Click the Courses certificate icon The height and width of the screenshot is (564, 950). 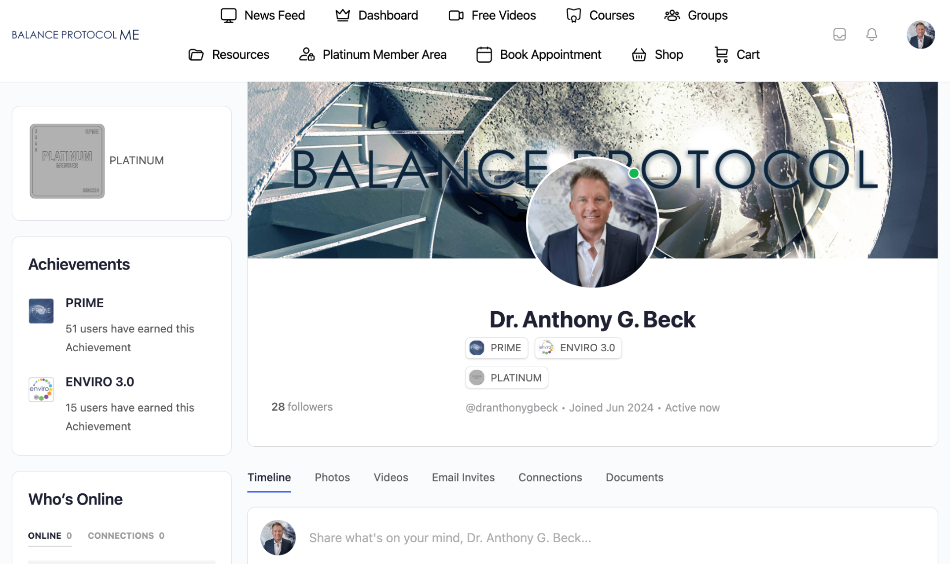click(x=573, y=15)
